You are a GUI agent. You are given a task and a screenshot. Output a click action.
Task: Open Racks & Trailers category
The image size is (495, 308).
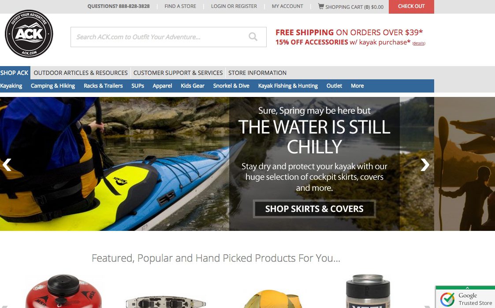point(103,86)
